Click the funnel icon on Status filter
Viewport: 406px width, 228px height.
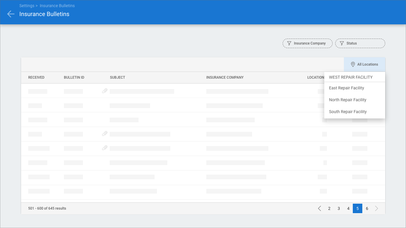(x=342, y=43)
